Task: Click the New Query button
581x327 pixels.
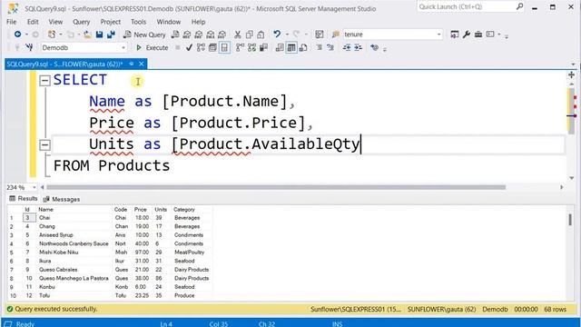Action: (x=144, y=35)
